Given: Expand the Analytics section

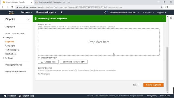Looking at the screenshot, I should tap(4, 38).
